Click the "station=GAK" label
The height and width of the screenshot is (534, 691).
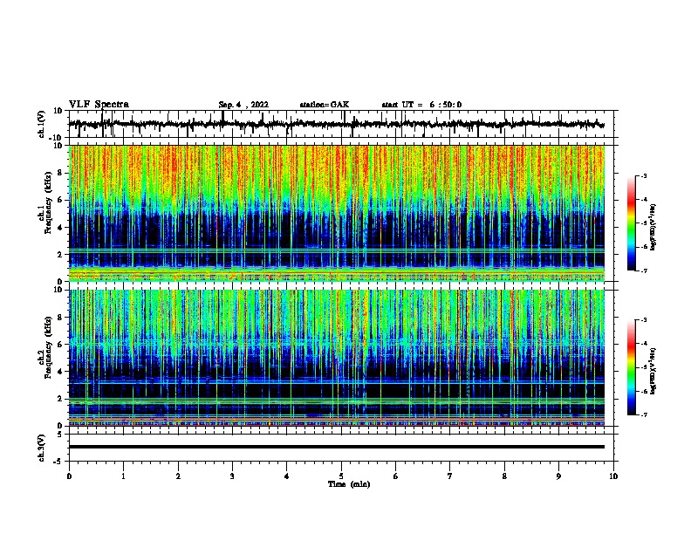tap(325, 105)
